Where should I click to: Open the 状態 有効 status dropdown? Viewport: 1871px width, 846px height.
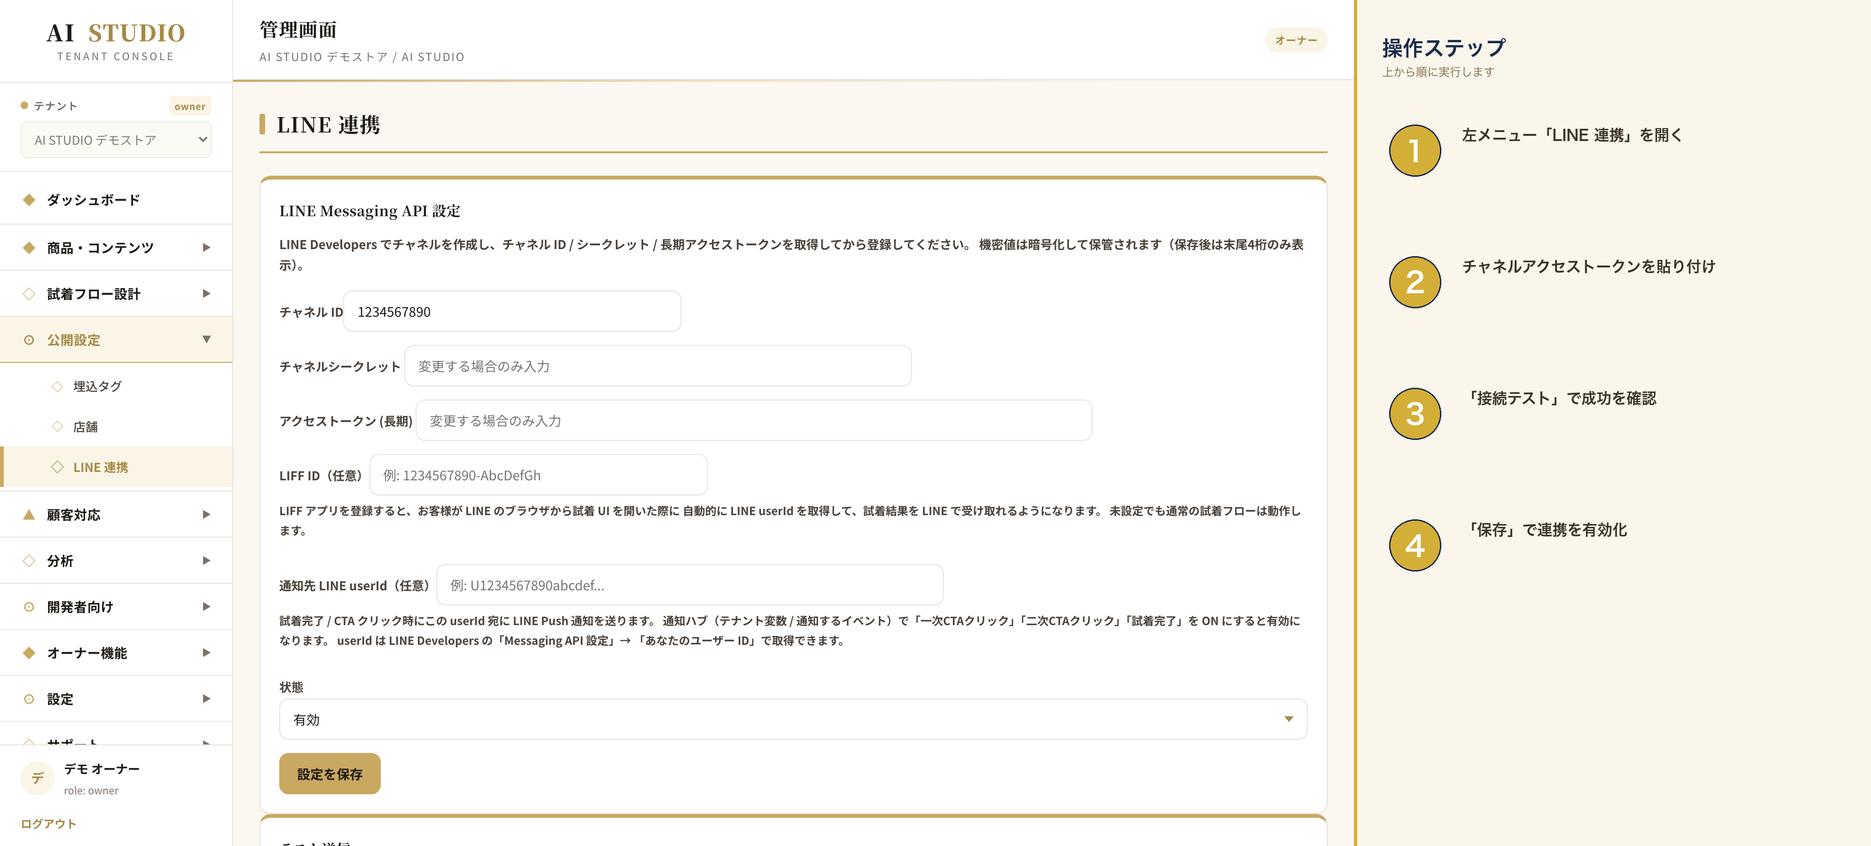tap(793, 719)
